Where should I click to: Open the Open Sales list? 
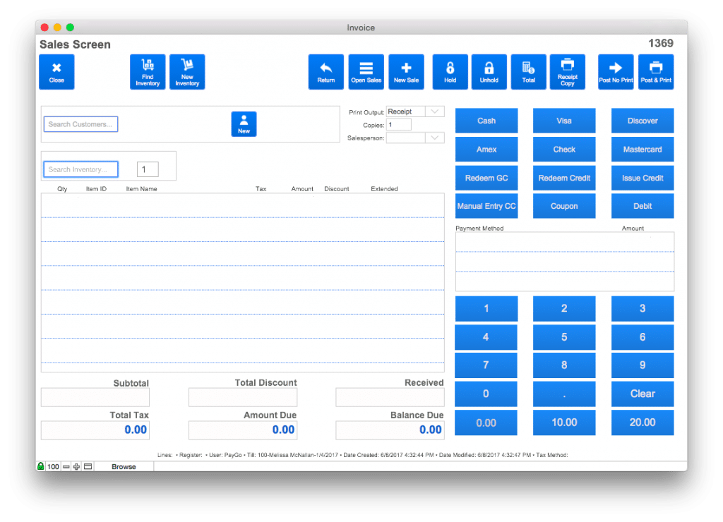coord(366,72)
